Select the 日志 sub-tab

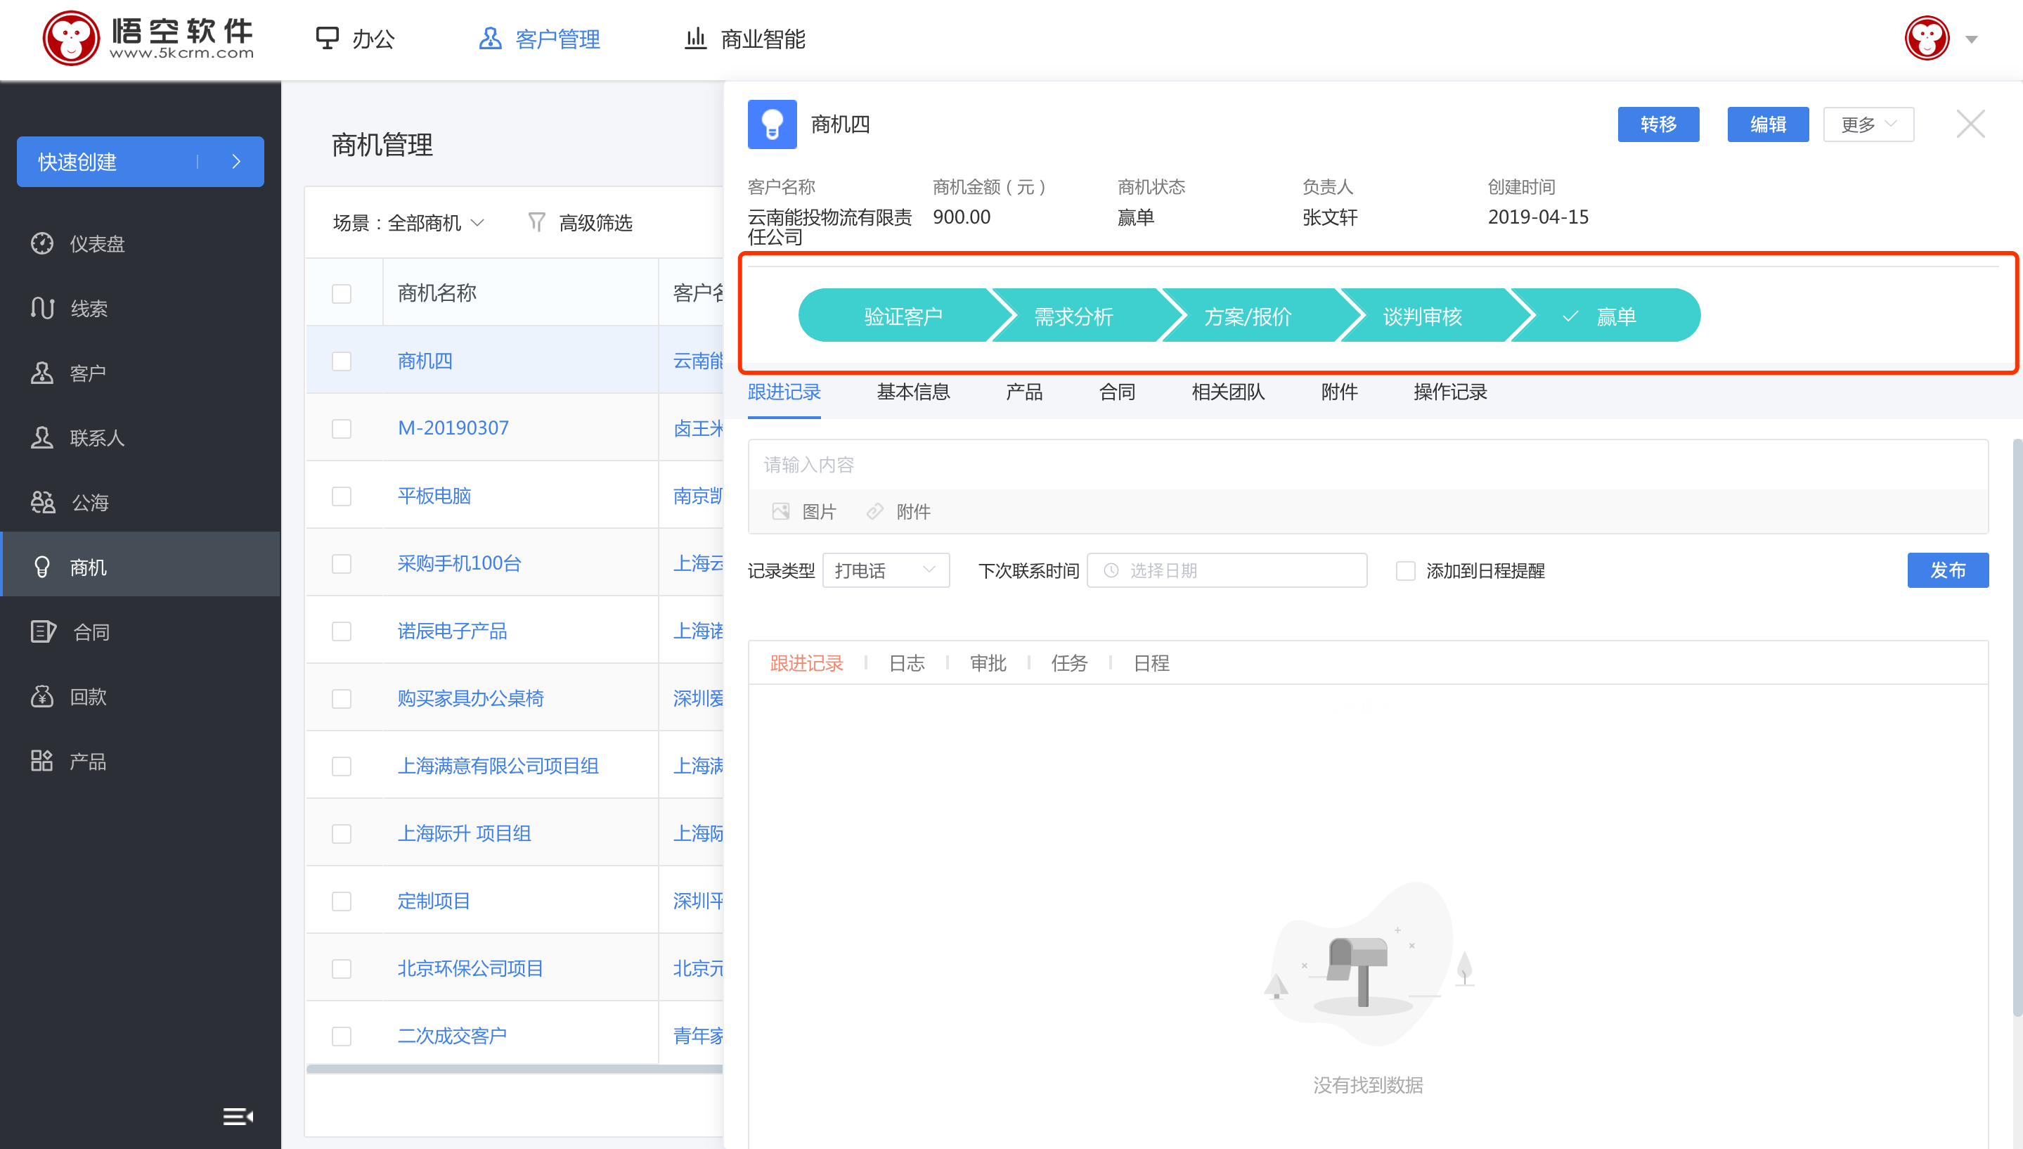click(906, 663)
